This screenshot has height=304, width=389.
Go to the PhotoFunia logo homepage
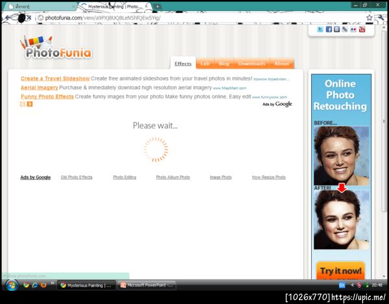coord(56,47)
